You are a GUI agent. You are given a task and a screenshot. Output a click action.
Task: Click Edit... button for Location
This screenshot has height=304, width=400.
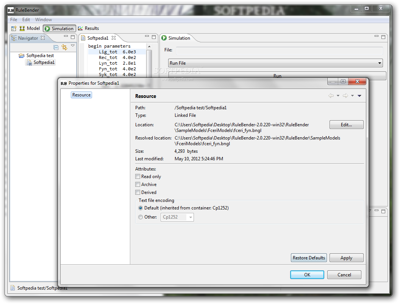[347, 124]
